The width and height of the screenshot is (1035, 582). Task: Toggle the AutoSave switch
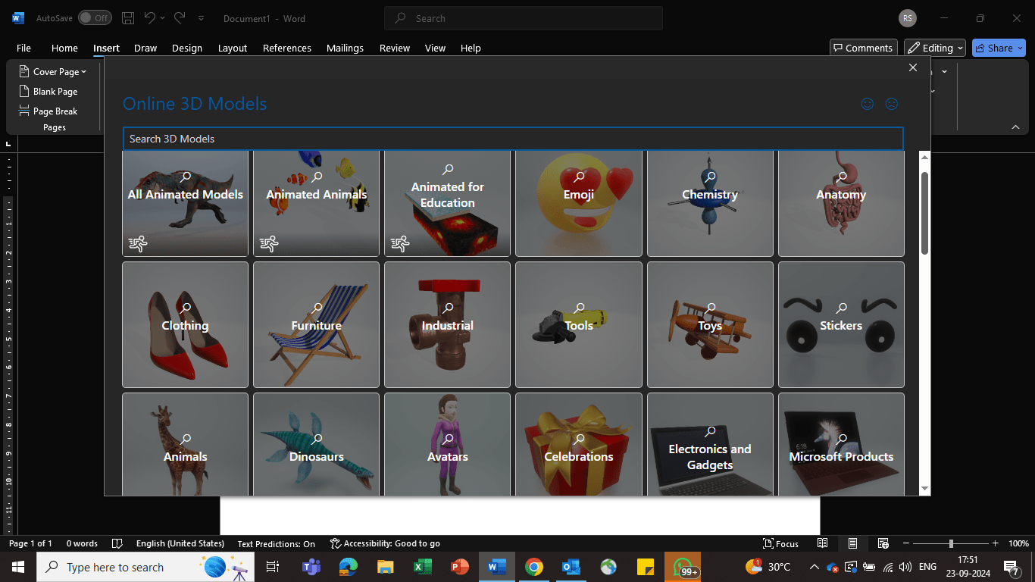click(x=95, y=18)
